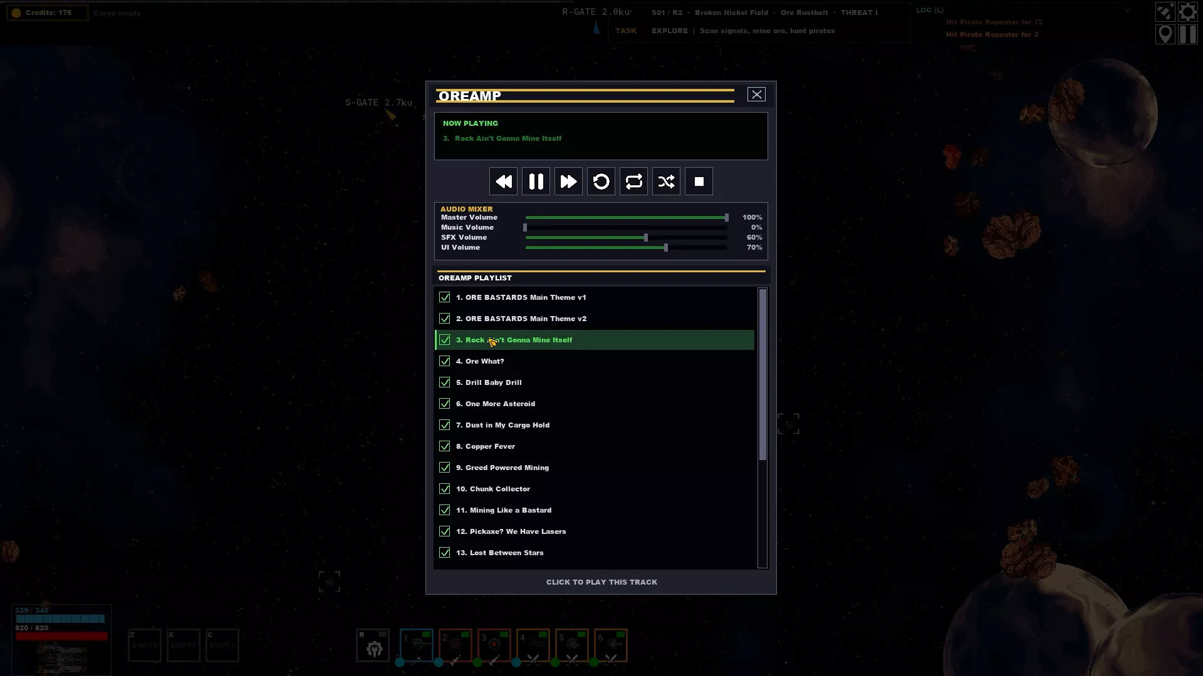Restart the current track
The height and width of the screenshot is (676, 1203).
601,182
